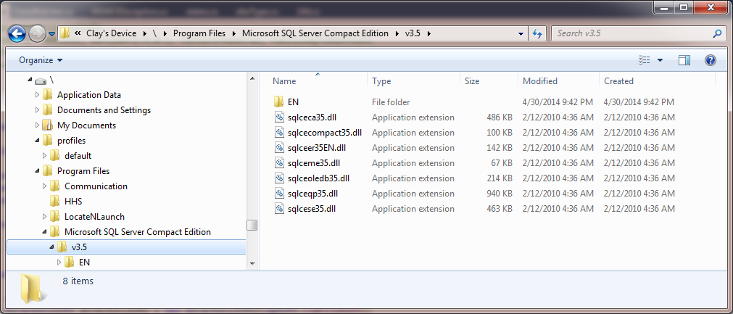Sort by the Modified column header

click(x=540, y=81)
